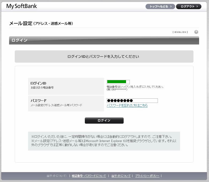Select the お客さまの電話番号 sublabel
This screenshot has height=182, width=209.
(42, 88)
